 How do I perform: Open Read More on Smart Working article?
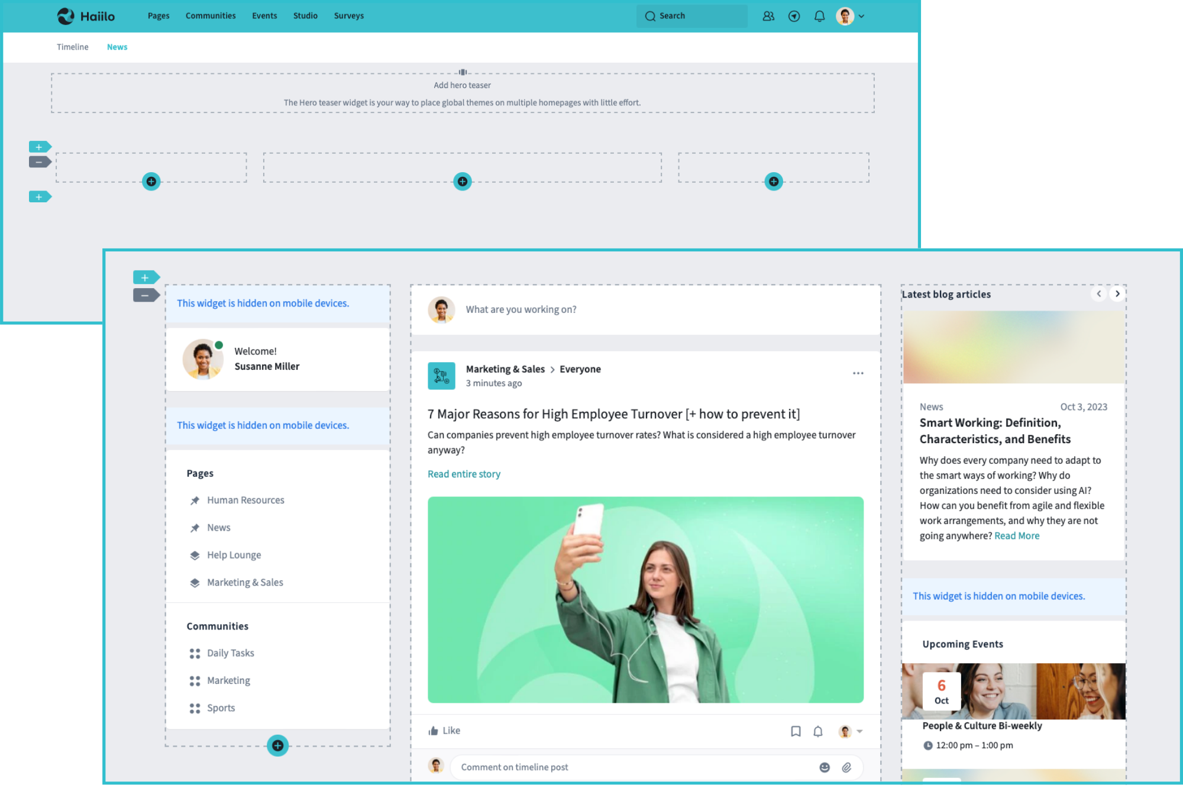click(x=1016, y=536)
